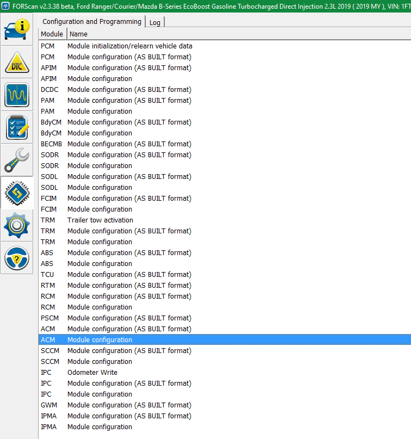Image resolution: width=411 pixels, height=439 pixels.
Task: Open the Service wrench section icon
Action: pos(17,160)
